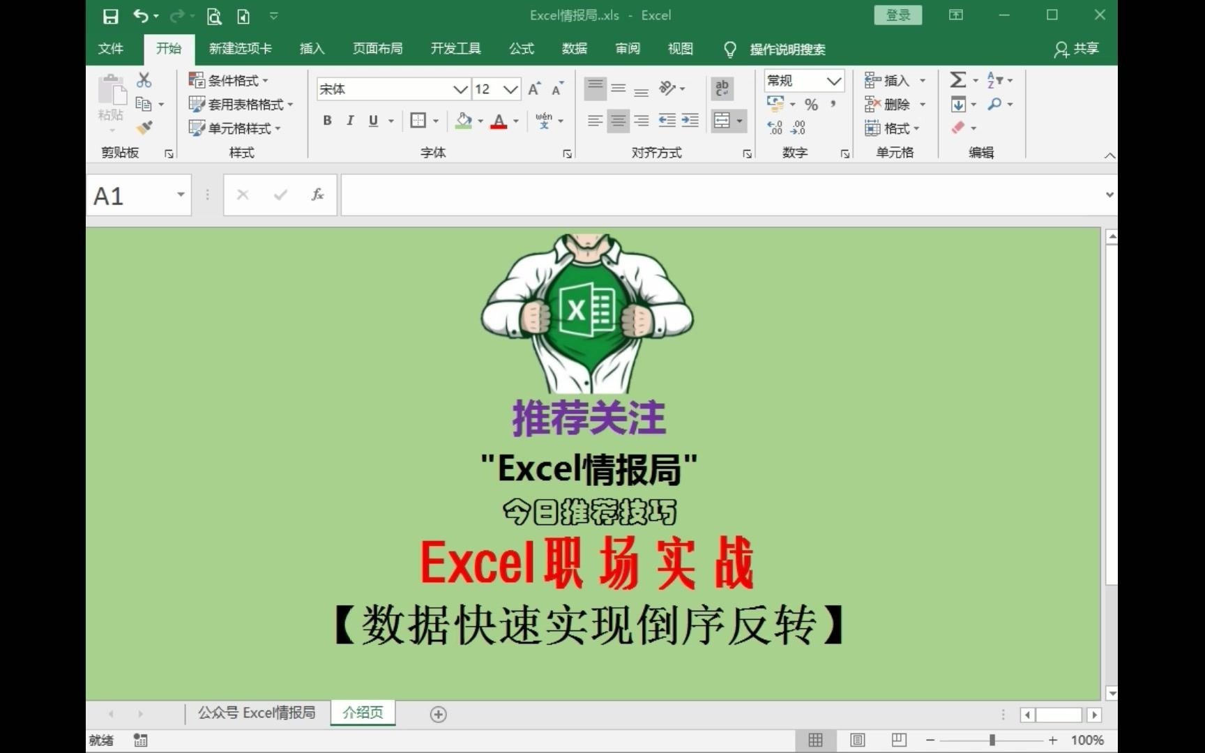Click 格式 Format cells button
This screenshot has height=753, width=1205.
pos(893,128)
